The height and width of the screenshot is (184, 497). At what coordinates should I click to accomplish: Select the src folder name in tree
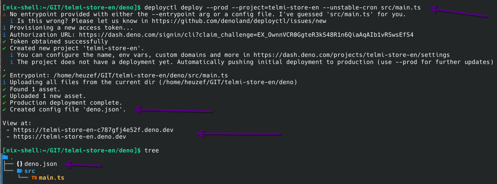pos(30,171)
